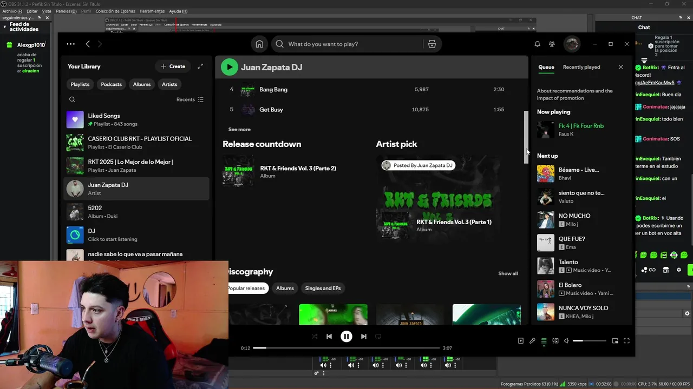Image resolution: width=693 pixels, height=389 pixels.
Task: Open Spotify Browse icon in search bar
Action: 432,44
